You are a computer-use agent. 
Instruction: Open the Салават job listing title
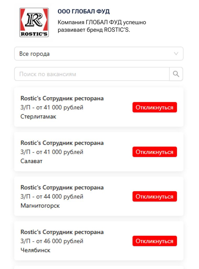coord(62,143)
